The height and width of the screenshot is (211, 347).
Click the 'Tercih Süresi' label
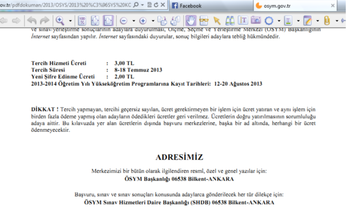pos(48,70)
